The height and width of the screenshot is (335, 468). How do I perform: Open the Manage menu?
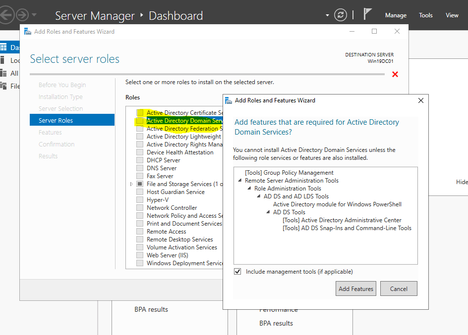tap(396, 15)
